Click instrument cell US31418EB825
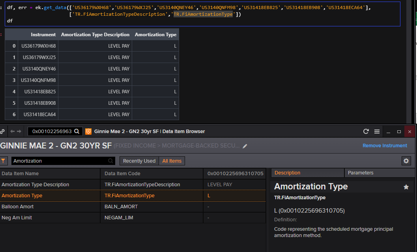 (x=38, y=92)
